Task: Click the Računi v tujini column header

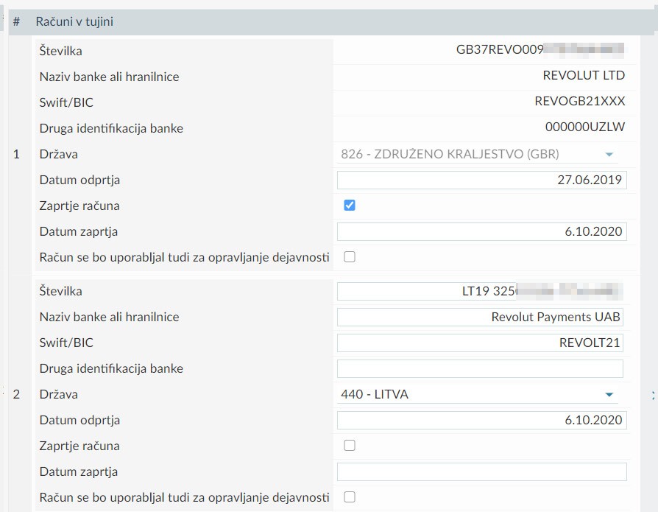Action: tap(74, 22)
